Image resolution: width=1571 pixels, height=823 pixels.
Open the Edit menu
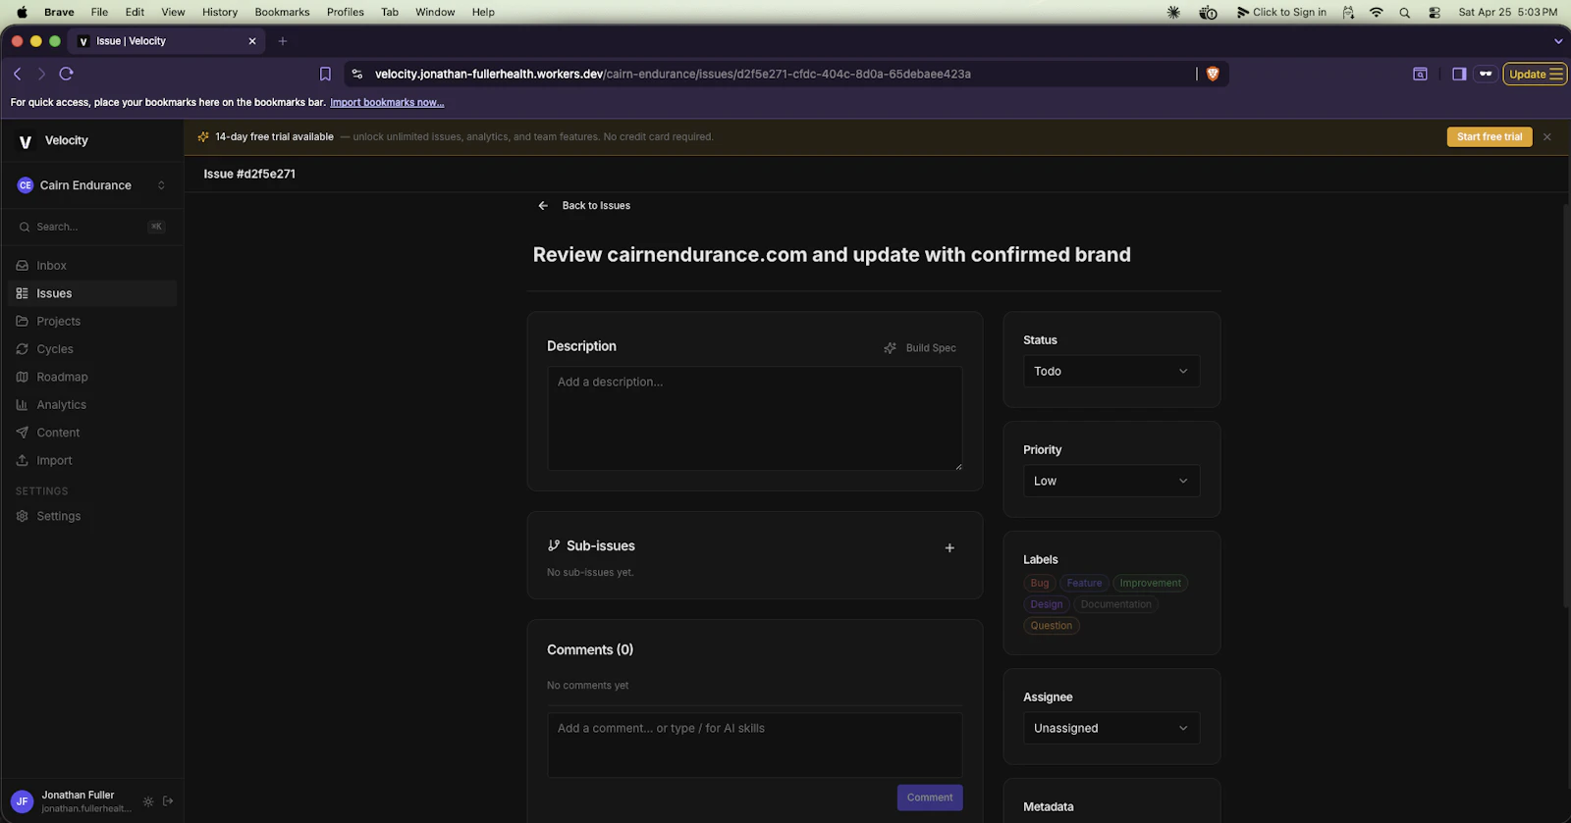[x=135, y=12]
